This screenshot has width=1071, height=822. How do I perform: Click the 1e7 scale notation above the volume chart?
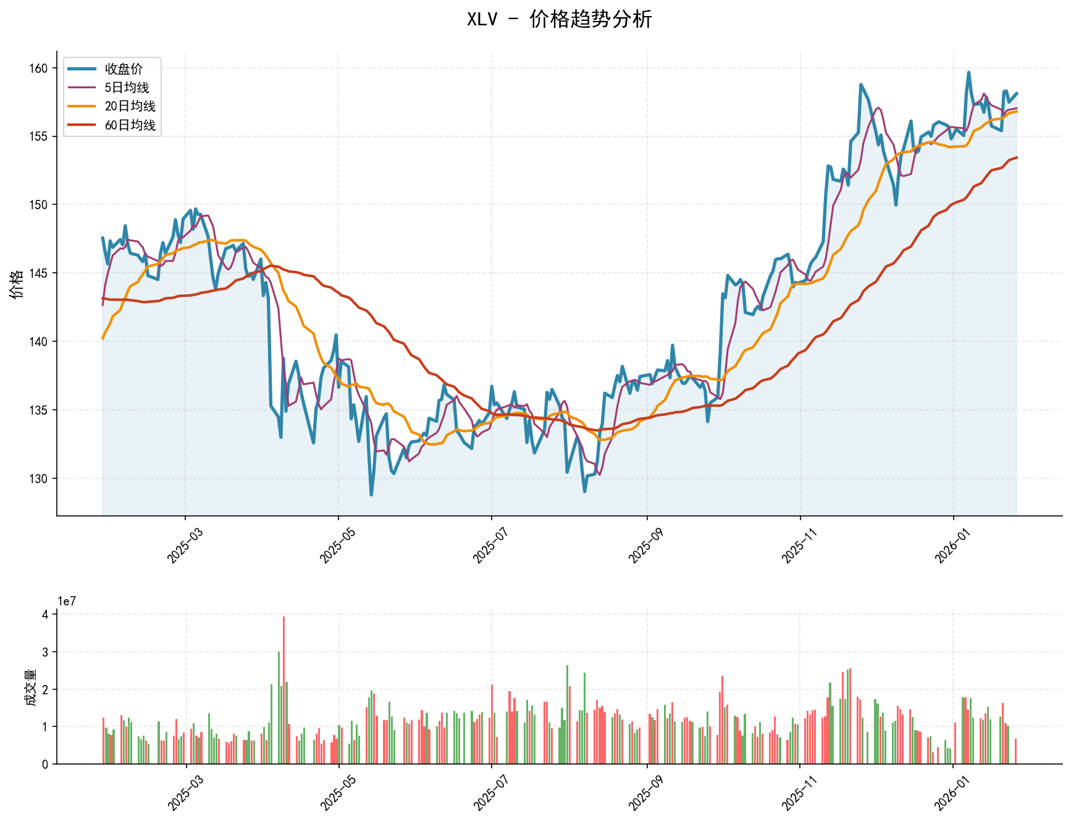(x=67, y=601)
